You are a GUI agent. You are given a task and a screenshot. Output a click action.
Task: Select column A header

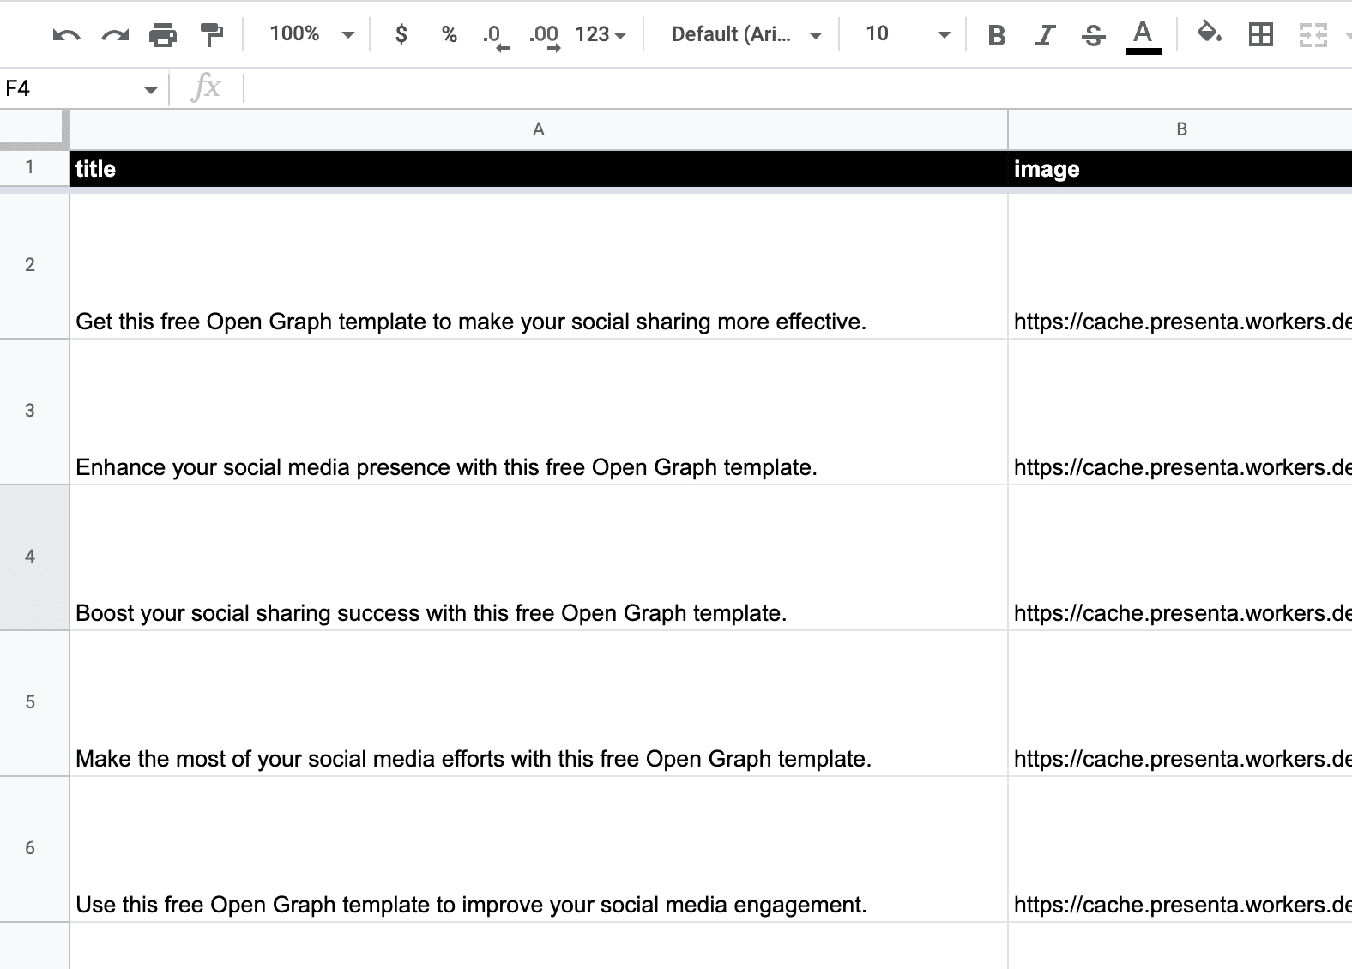(x=539, y=129)
